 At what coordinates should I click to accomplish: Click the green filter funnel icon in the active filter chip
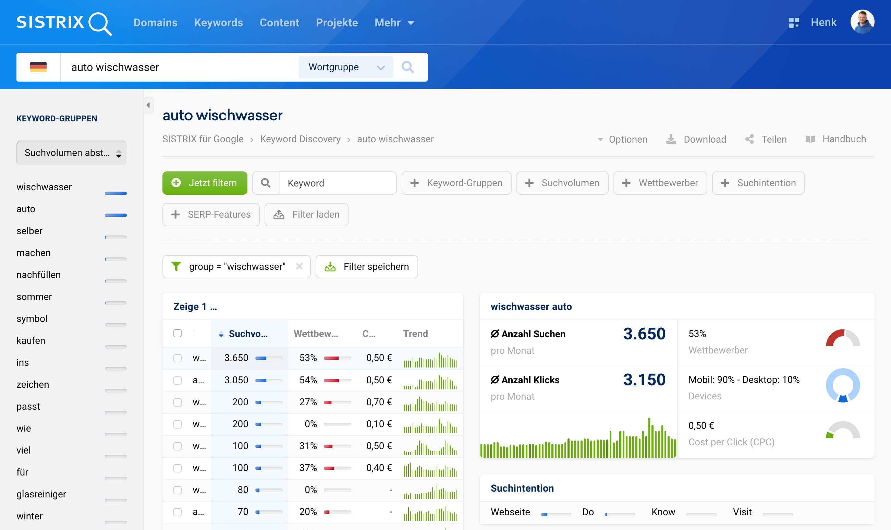177,266
